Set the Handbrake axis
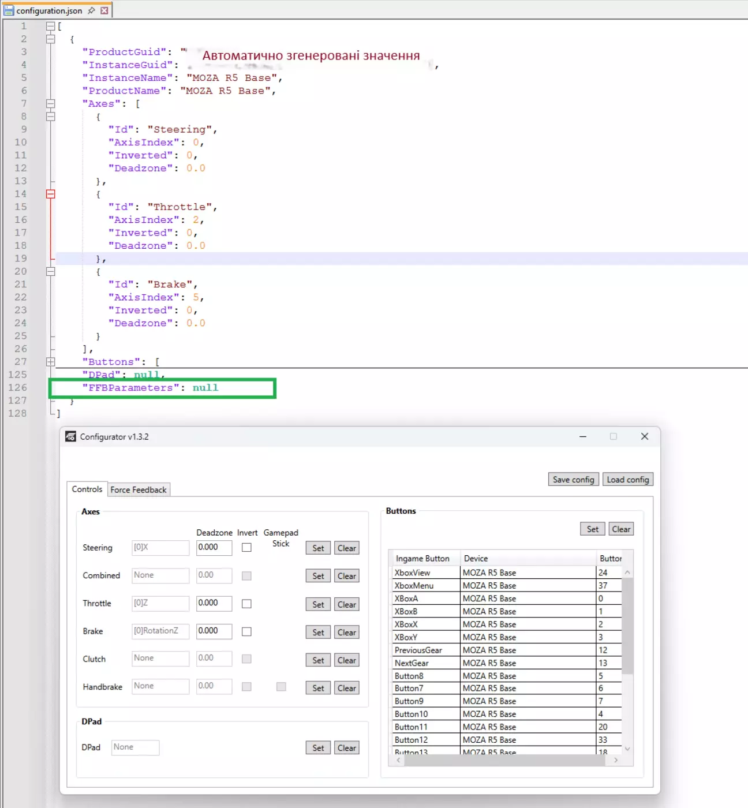Image resolution: width=748 pixels, height=808 pixels. coord(318,688)
